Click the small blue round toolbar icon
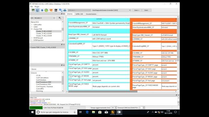The image size is (209, 117). coord(42,10)
